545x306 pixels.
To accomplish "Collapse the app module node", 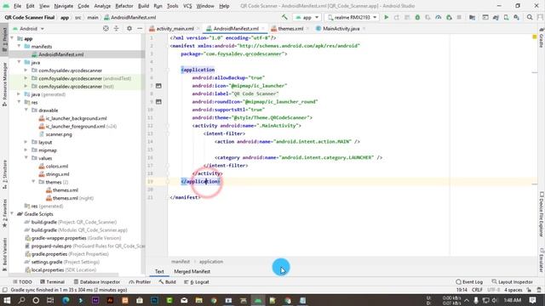I will tap(13, 38).
